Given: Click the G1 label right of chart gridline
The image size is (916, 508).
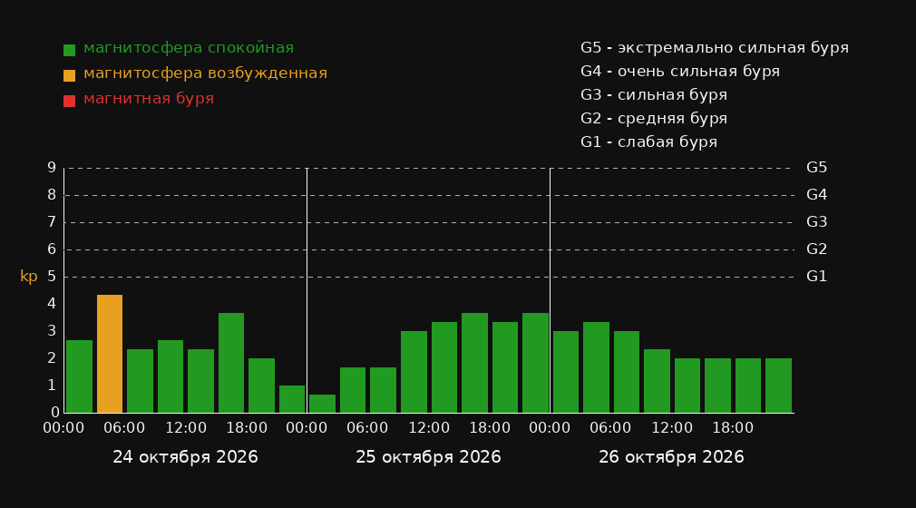Looking at the screenshot, I should point(816,277).
